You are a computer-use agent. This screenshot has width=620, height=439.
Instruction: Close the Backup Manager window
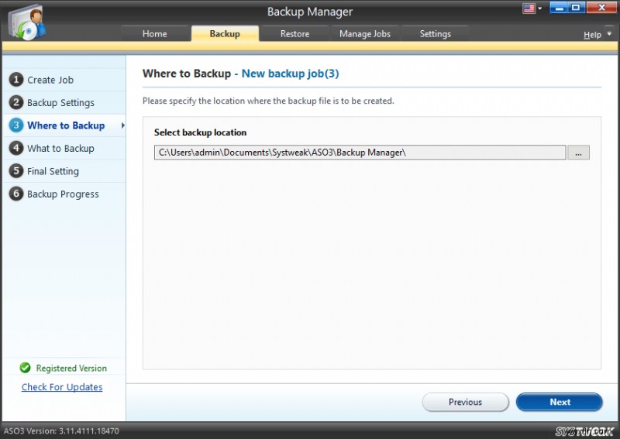[x=601, y=8]
